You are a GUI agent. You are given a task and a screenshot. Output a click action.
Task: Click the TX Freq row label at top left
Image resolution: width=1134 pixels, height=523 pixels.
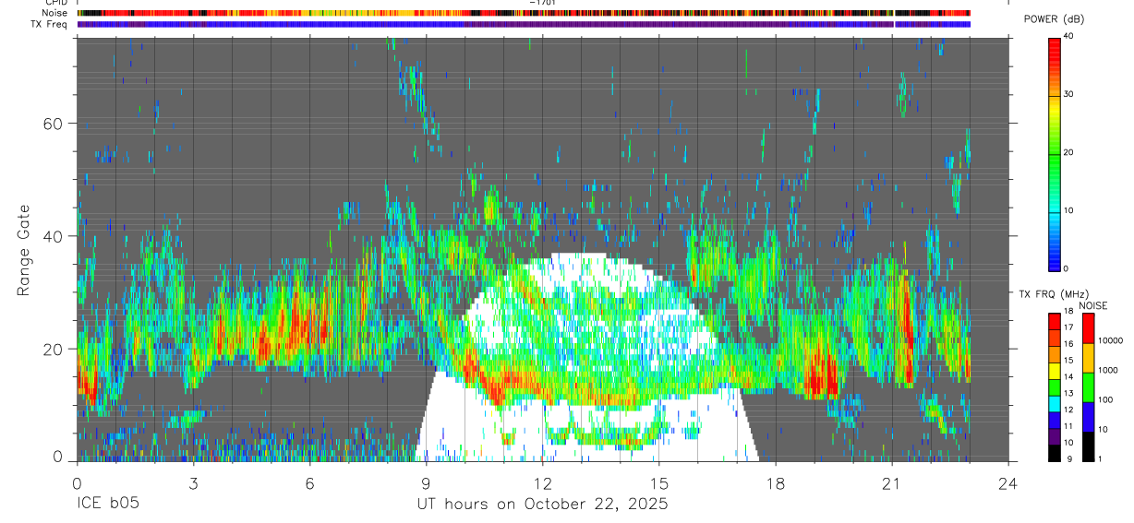click(x=50, y=24)
